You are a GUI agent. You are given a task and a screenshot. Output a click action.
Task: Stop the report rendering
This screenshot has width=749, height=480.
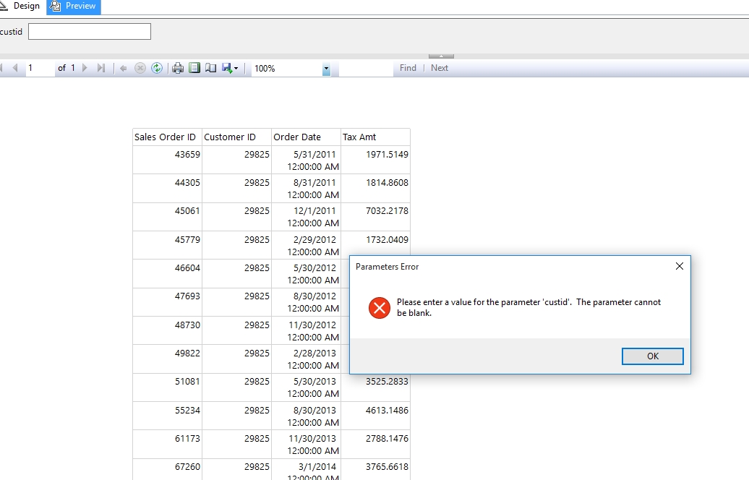point(140,68)
